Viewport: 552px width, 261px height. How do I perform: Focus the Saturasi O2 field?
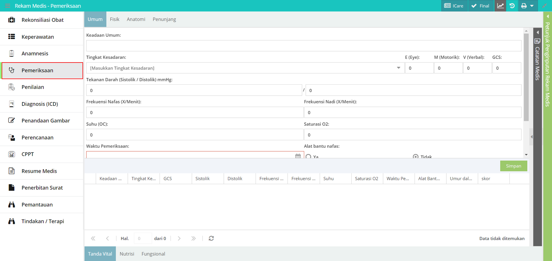tap(413, 135)
